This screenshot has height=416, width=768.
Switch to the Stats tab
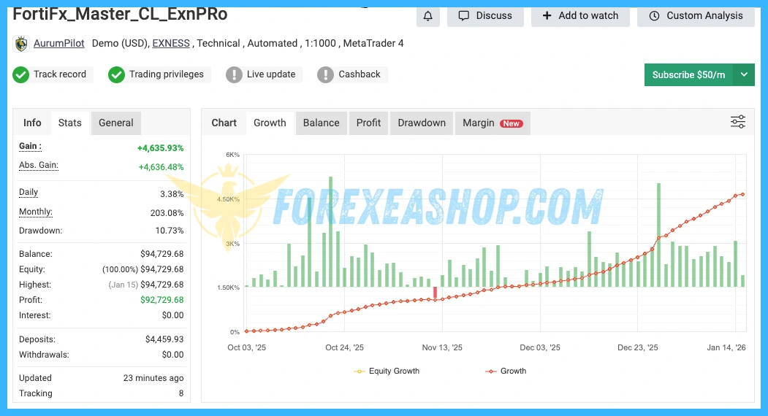click(x=69, y=123)
